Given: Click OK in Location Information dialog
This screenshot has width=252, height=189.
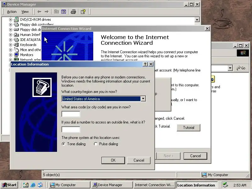Looking at the screenshot, I should (x=113, y=160).
